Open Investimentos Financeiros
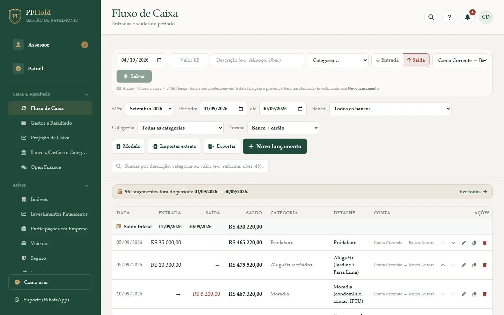Image resolution: width=504 pixels, height=315 pixels. 50,214
